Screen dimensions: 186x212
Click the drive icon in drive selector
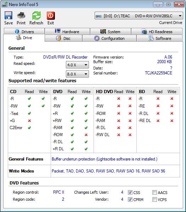coord(98,16)
